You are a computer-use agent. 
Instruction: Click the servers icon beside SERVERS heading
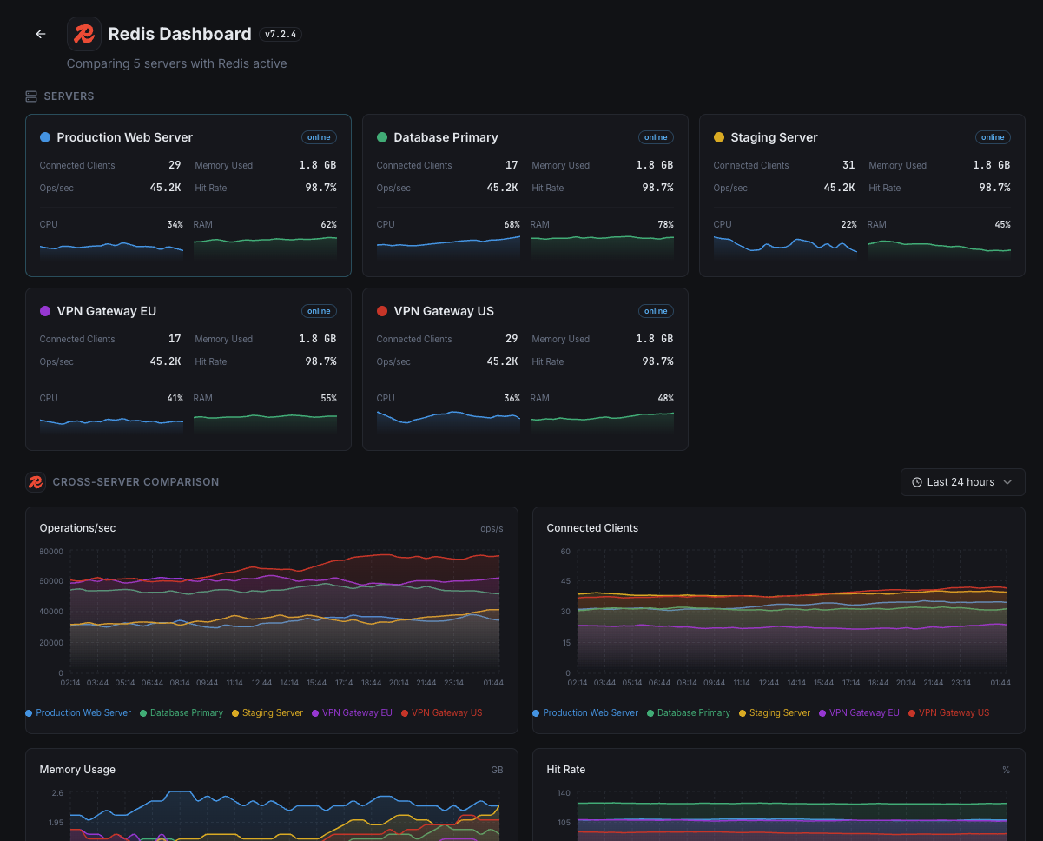[x=32, y=96]
